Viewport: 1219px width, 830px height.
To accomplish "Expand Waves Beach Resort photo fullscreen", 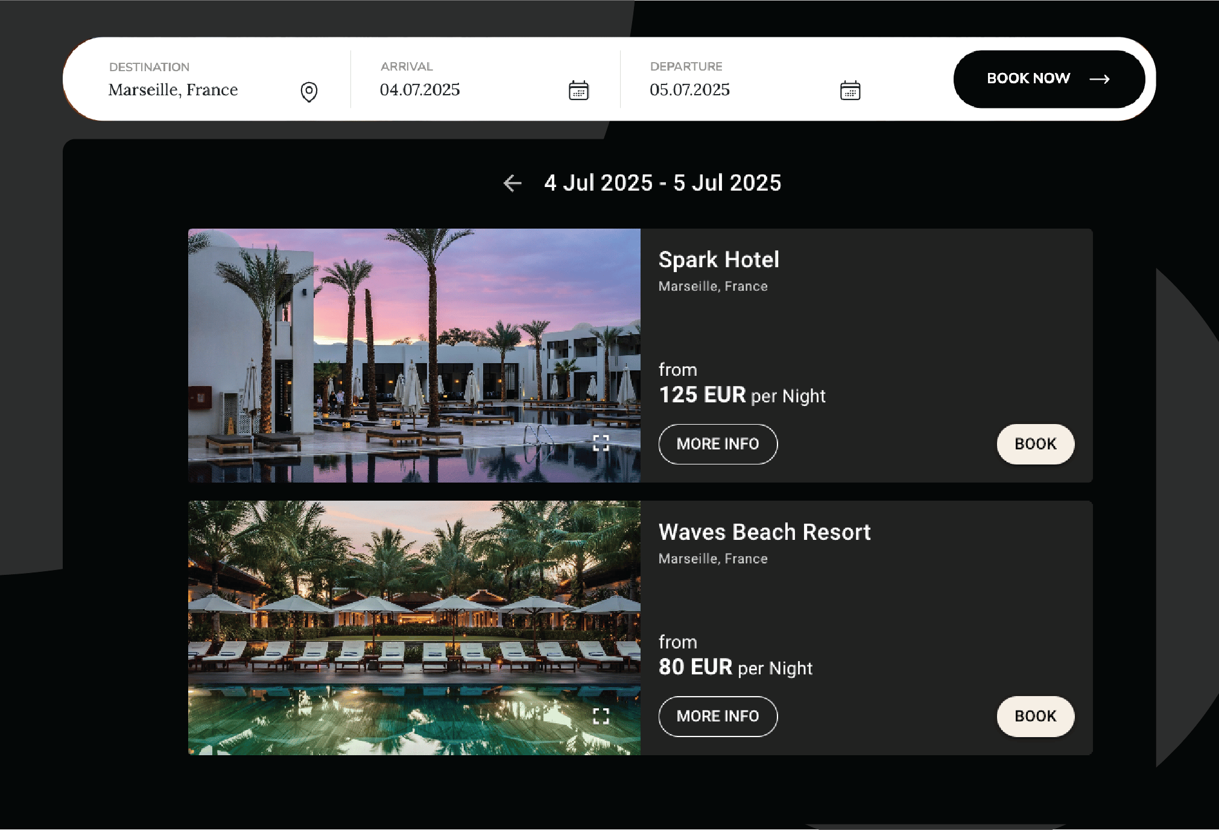I will click(601, 716).
